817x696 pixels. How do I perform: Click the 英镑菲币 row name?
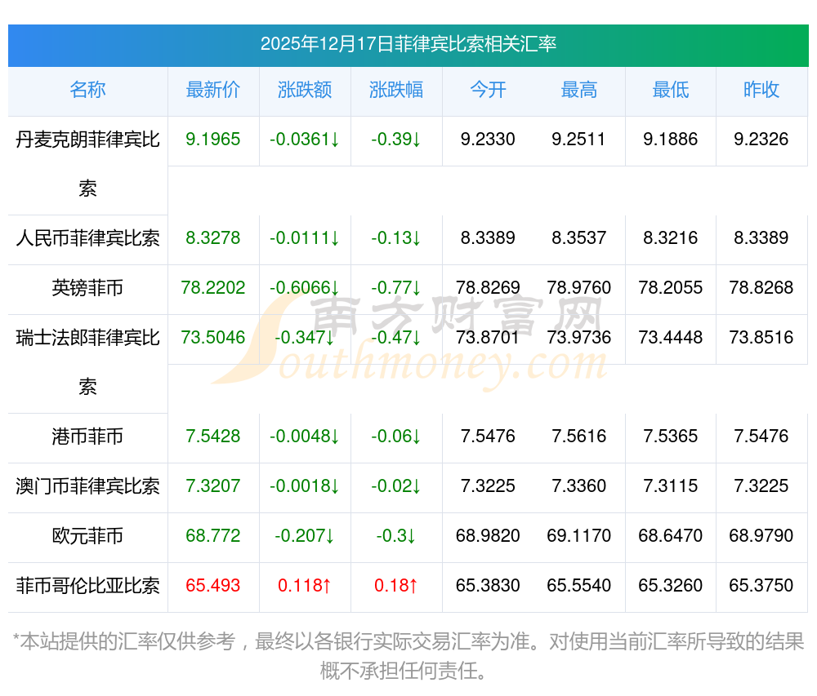click(87, 288)
